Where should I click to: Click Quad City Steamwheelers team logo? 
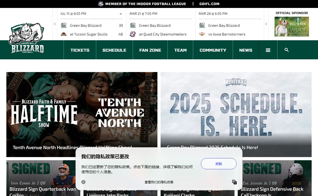point(133,34)
